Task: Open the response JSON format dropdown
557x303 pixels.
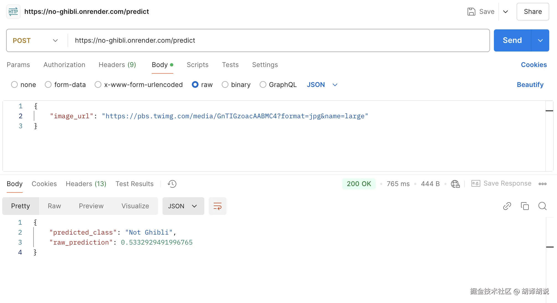Action: [183, 206]
